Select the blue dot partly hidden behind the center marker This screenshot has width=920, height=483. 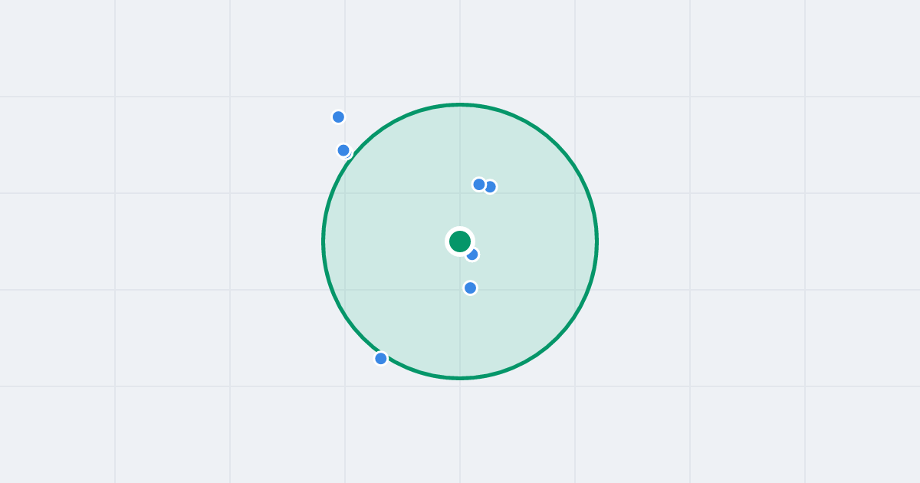pos(473,255)
